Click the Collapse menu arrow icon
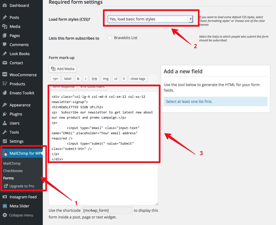This screenshot has width=276, height=225. pos(5,215)
